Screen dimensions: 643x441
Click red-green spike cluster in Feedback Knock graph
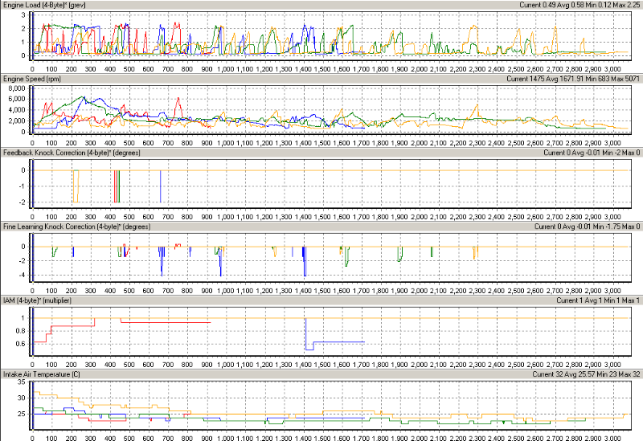(117, 186)
